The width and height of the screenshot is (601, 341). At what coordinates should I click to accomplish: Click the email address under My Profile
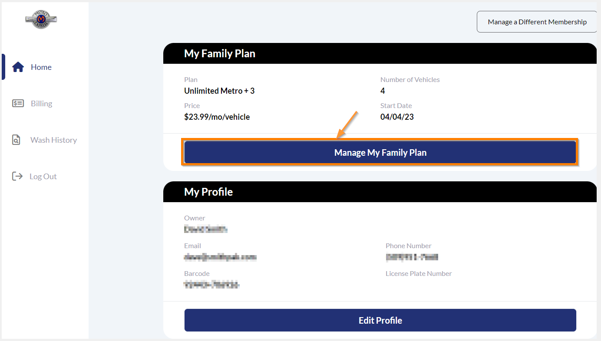(x=220, y=257)
